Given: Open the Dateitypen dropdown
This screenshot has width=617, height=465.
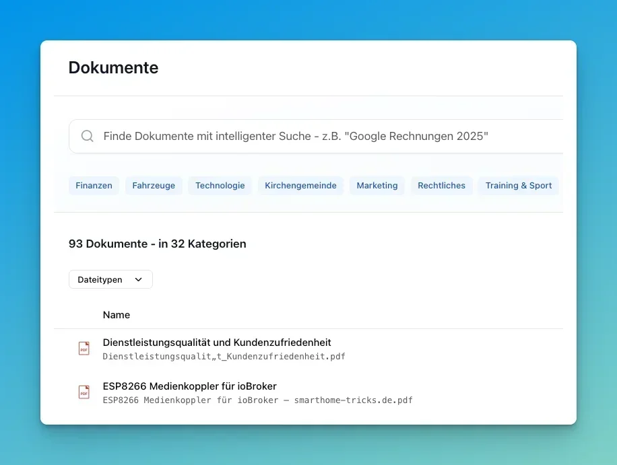Looking at the screenshot, I should pyautogui.click(x=110, y=279).
